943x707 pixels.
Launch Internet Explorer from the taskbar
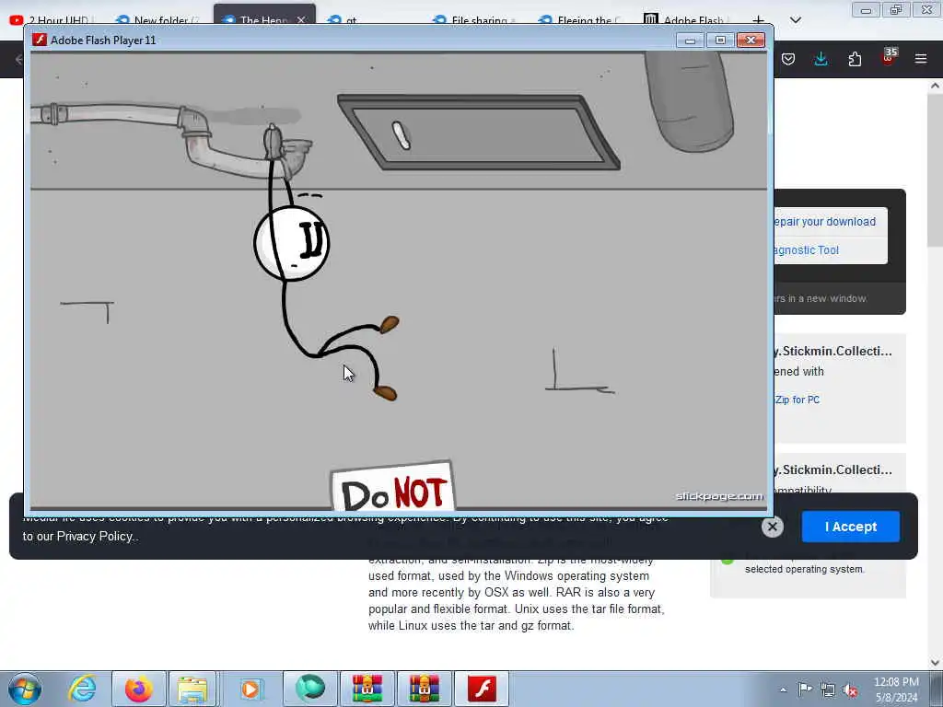82,689
